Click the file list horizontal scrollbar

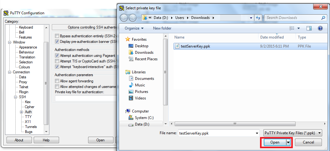pyautogui.click(x=235, y=124)
